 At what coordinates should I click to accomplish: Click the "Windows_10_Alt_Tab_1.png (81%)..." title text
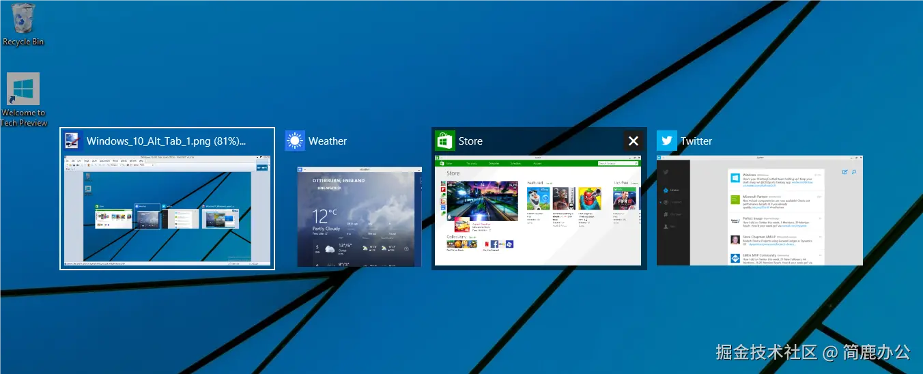tap(166, 141)
